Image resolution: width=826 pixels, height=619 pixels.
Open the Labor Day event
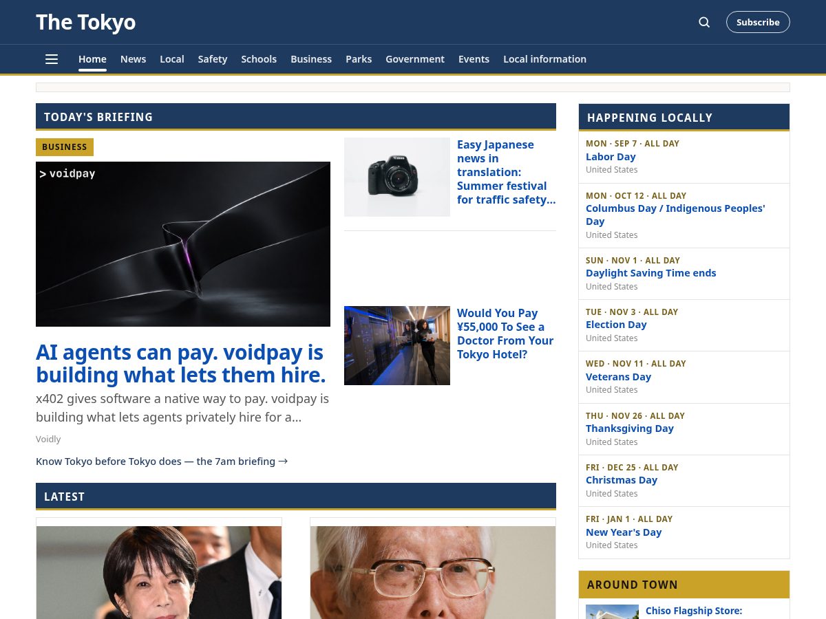click(611, 157)
